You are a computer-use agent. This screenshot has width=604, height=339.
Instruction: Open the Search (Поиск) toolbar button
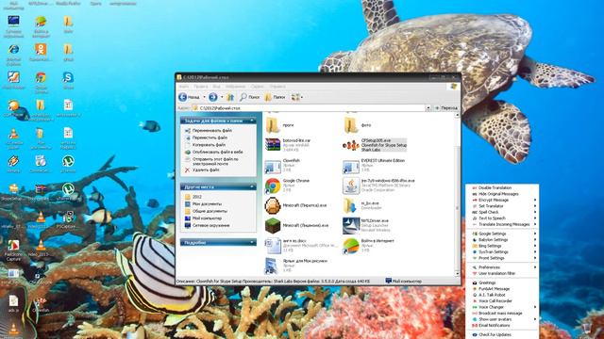pyautogui.click(x=249, y=97)
